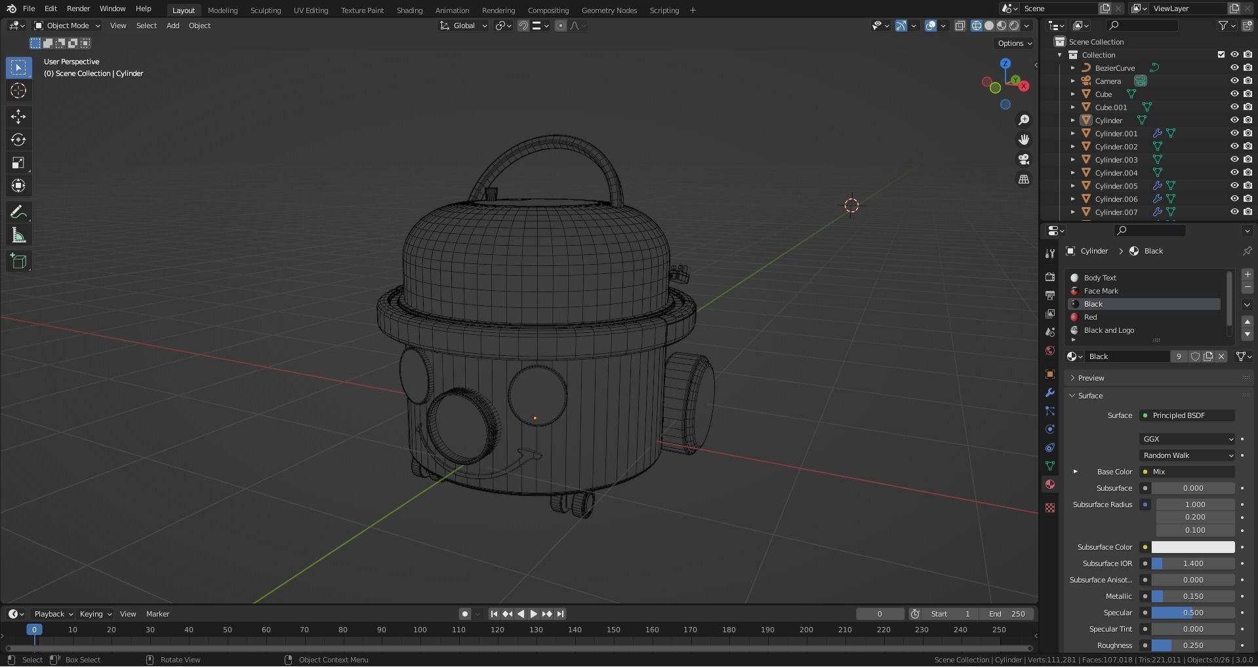Open Physics properties tab

tap(1050, 429)
